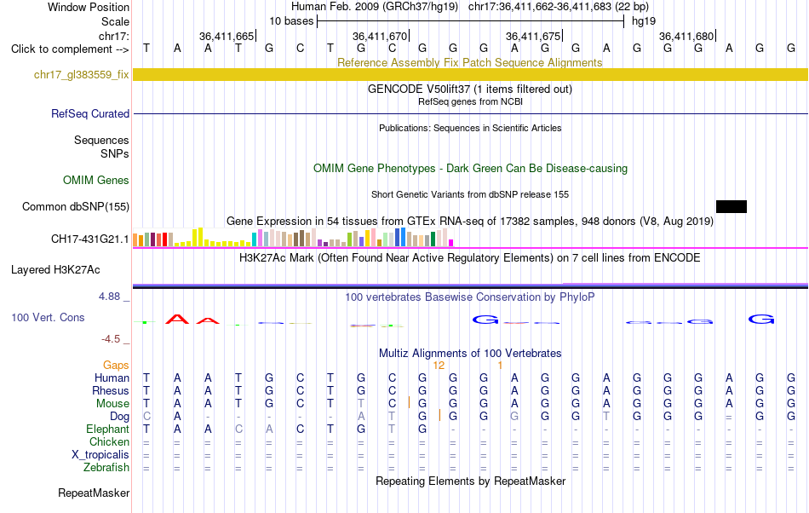Screen dimensions: 809x513
Task: Open the 100 Vert. Cons track label
Action: pos(48,317)
